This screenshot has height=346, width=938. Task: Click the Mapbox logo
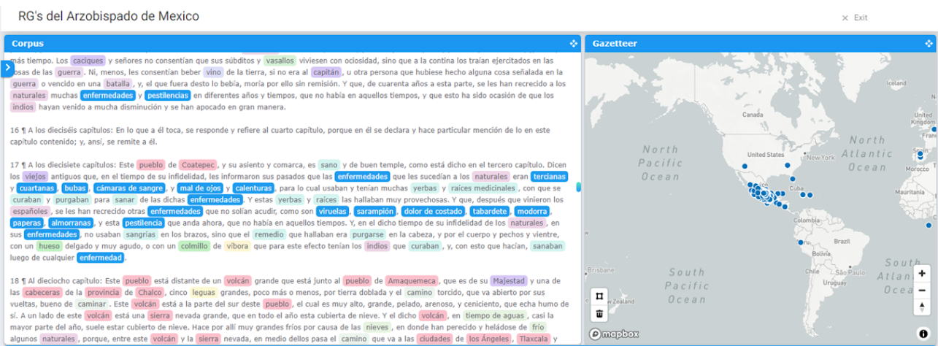(615, 334)
